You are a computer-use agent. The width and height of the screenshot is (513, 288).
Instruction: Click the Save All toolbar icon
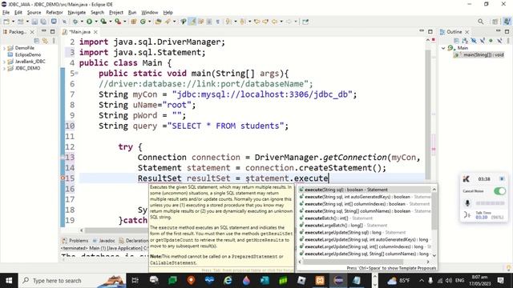point(43,22)
